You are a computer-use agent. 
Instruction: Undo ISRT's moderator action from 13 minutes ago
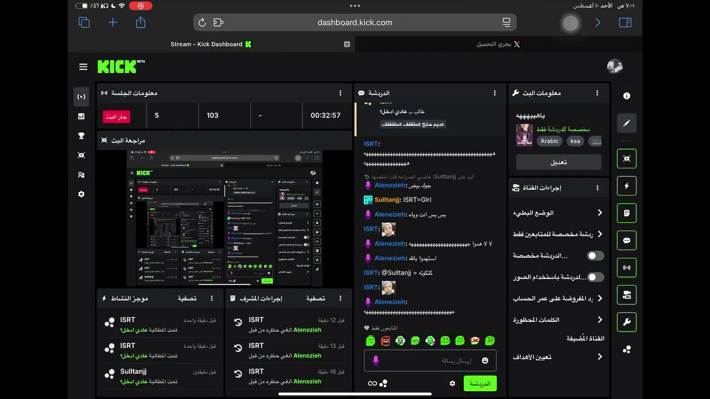[238, 348]
